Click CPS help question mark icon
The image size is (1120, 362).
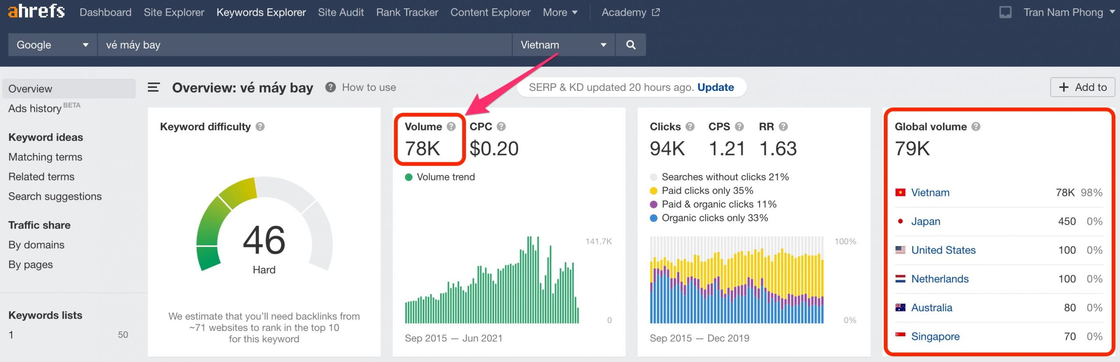pos(739,127)
